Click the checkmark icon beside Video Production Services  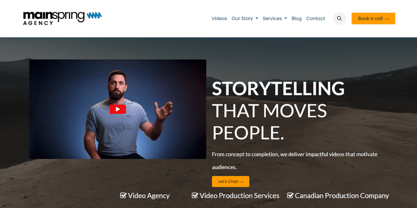point(195,196)
